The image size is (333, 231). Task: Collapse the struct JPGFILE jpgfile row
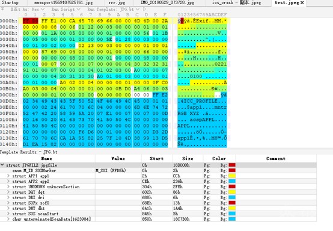pyautogui.click(x=2, y=165)
